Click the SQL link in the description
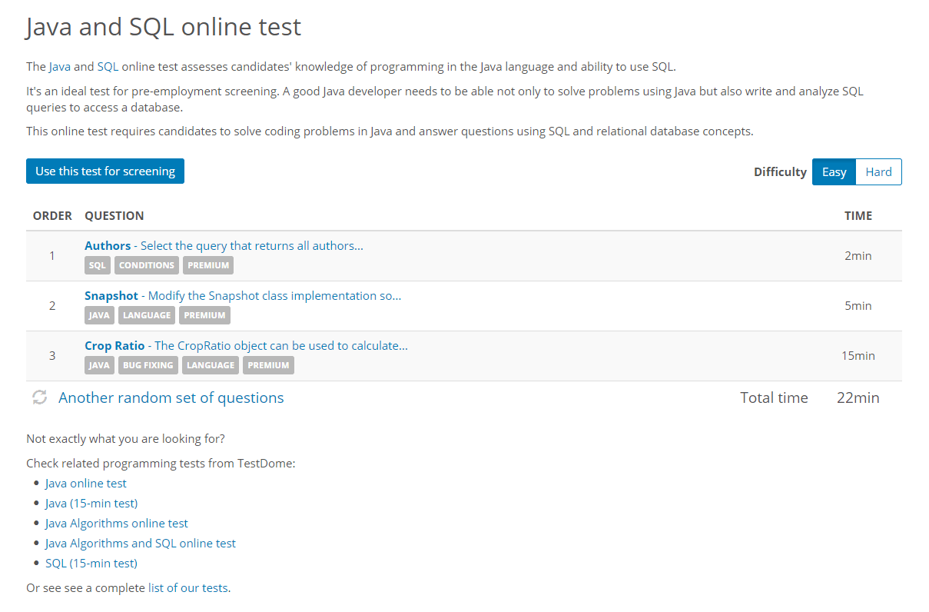The height and width of the screenshot is (612, 929). (108, 67)
